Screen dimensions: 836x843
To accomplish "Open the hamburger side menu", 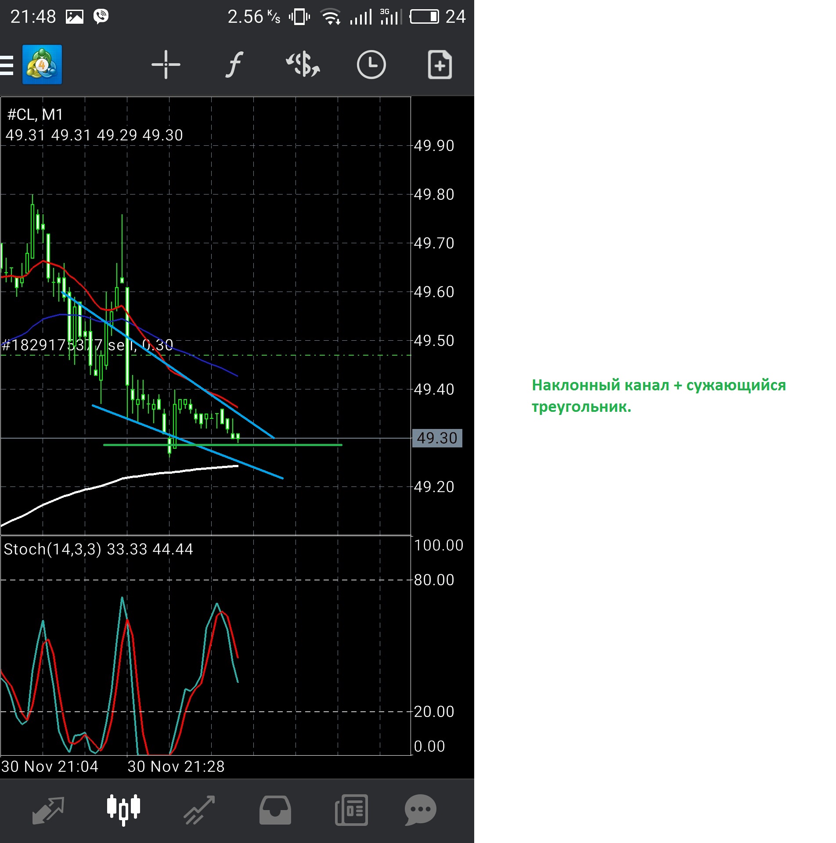I will 7,65.
